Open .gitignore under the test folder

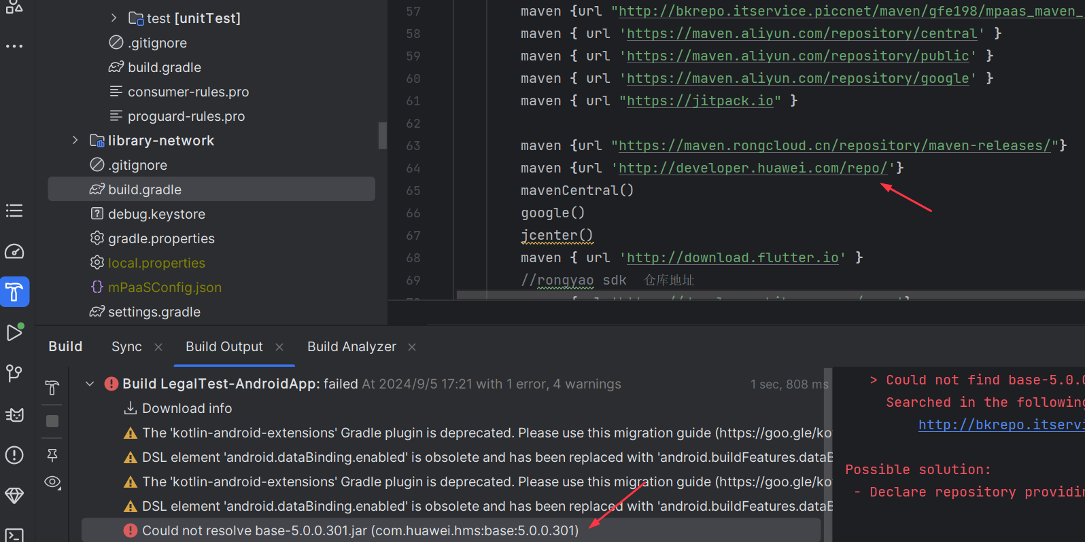point(157,43)
